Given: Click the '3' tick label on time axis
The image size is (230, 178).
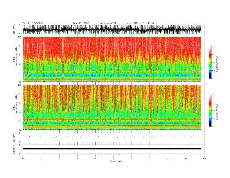Looking at the screenshot, I should point(77,159).
